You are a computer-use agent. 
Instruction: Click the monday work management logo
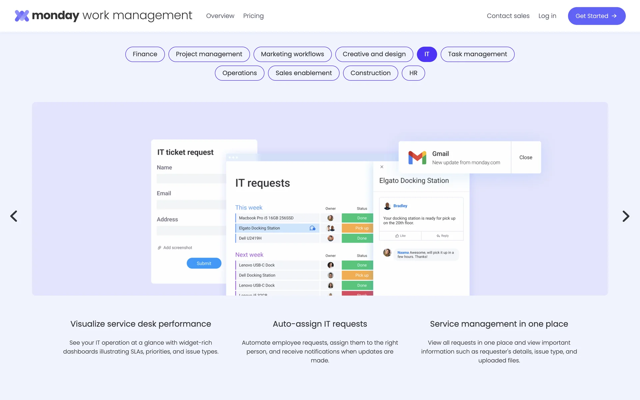103,16
